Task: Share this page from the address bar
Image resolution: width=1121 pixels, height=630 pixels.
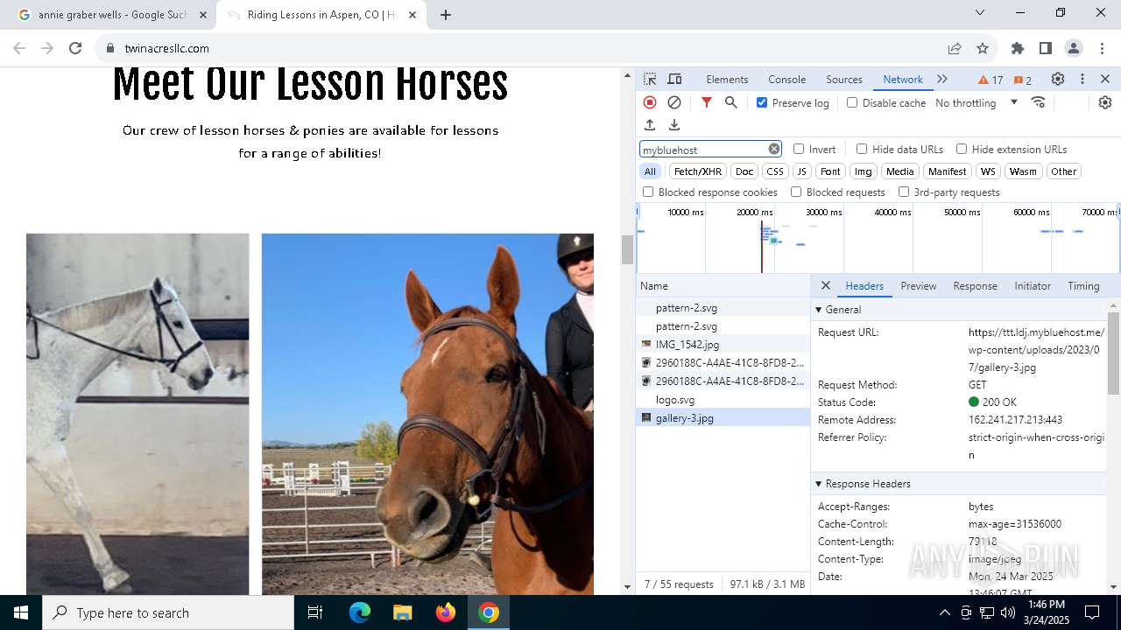Action: click(x=955, y=48)
